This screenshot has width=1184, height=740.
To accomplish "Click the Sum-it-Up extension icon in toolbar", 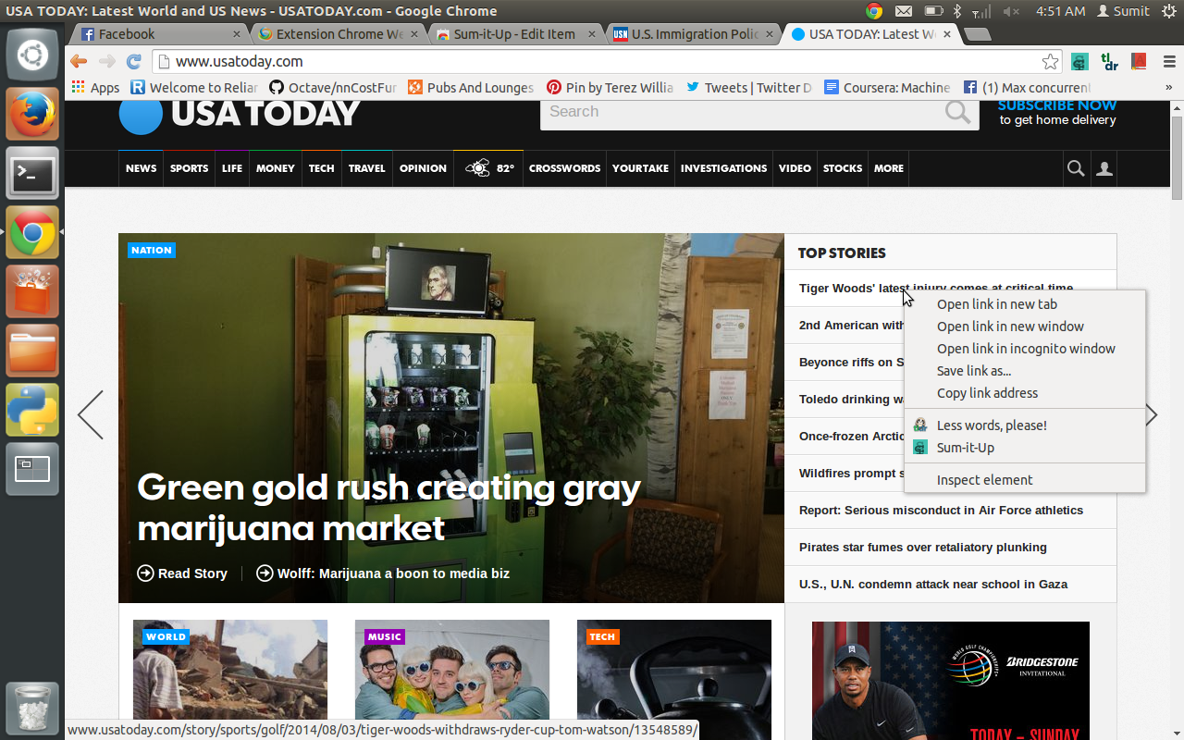I will click(x=1079, y=62).
